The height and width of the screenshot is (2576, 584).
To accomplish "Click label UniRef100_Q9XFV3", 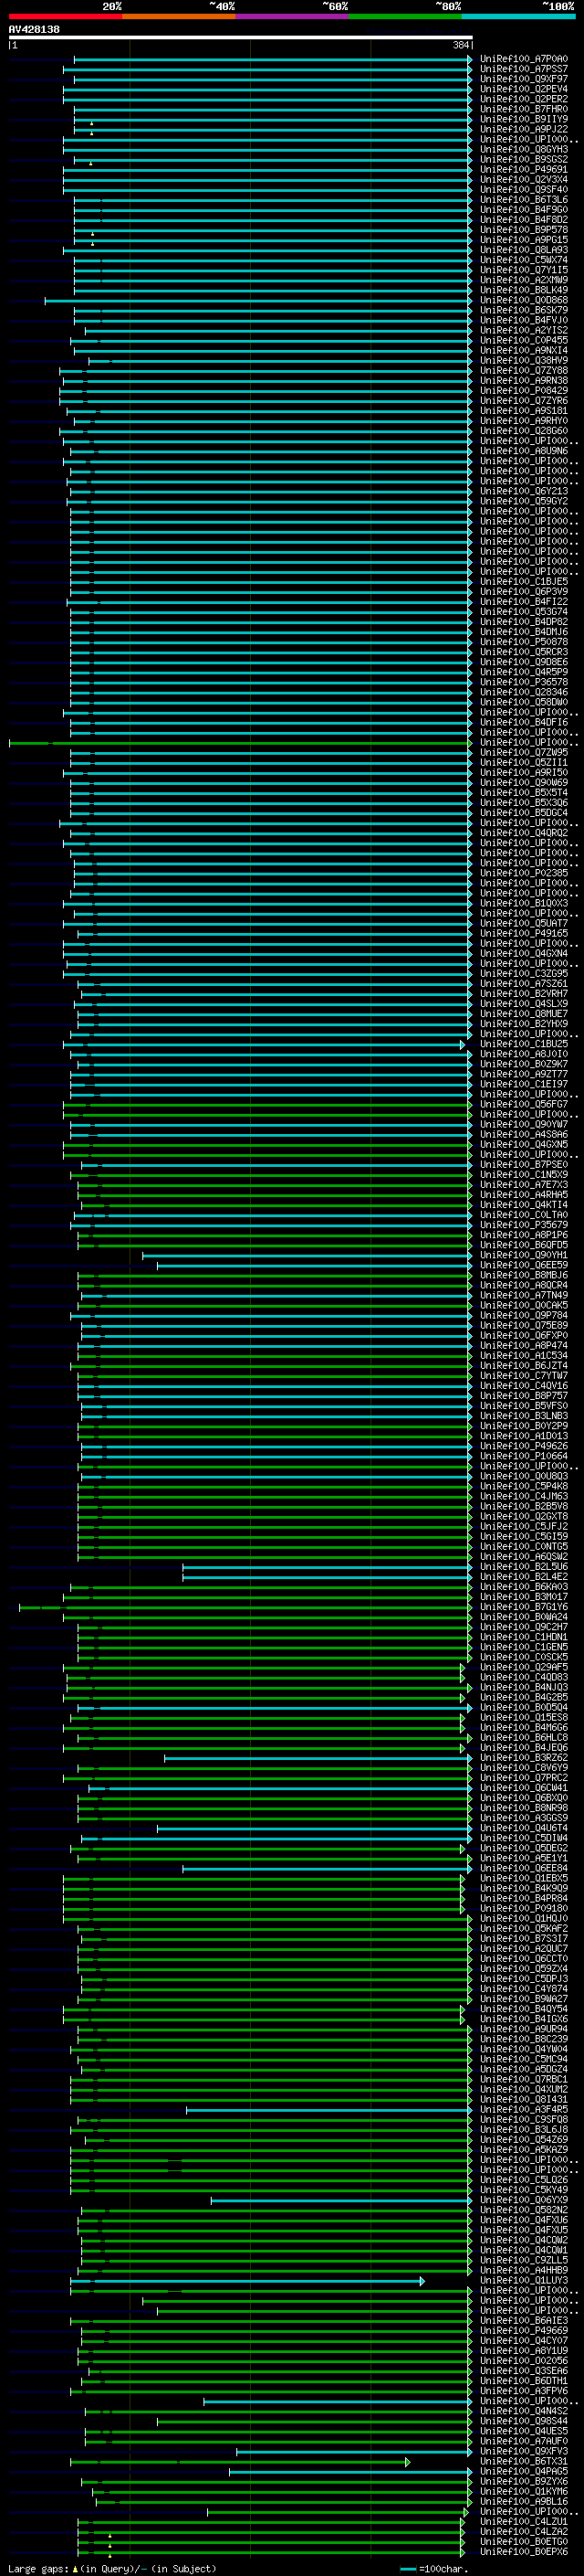I will pos(523,2450).
